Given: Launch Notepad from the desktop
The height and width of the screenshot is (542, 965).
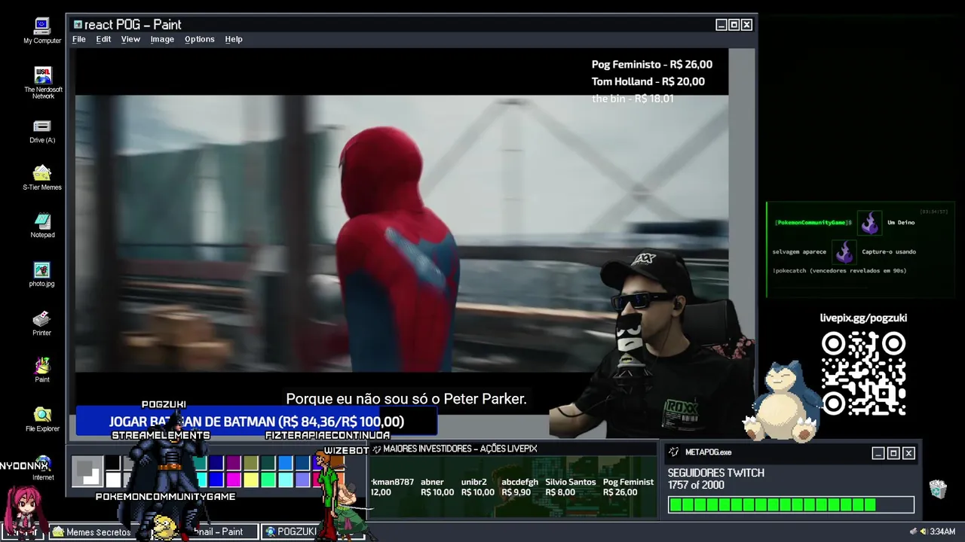Looking at the screenshot, I should (42, 225).
